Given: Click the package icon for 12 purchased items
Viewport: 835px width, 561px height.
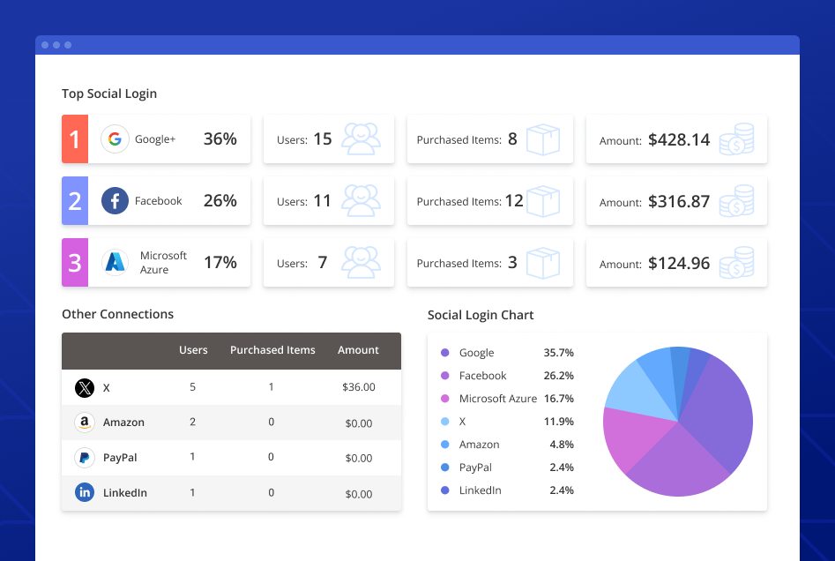Looking at the screenshot, I should pos(546,200).
